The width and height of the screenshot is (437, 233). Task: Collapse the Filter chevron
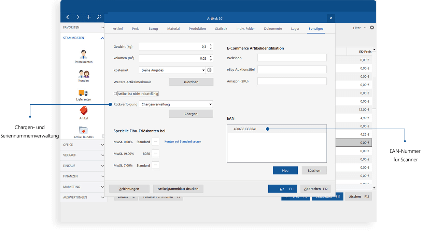[x=365, y=28]
